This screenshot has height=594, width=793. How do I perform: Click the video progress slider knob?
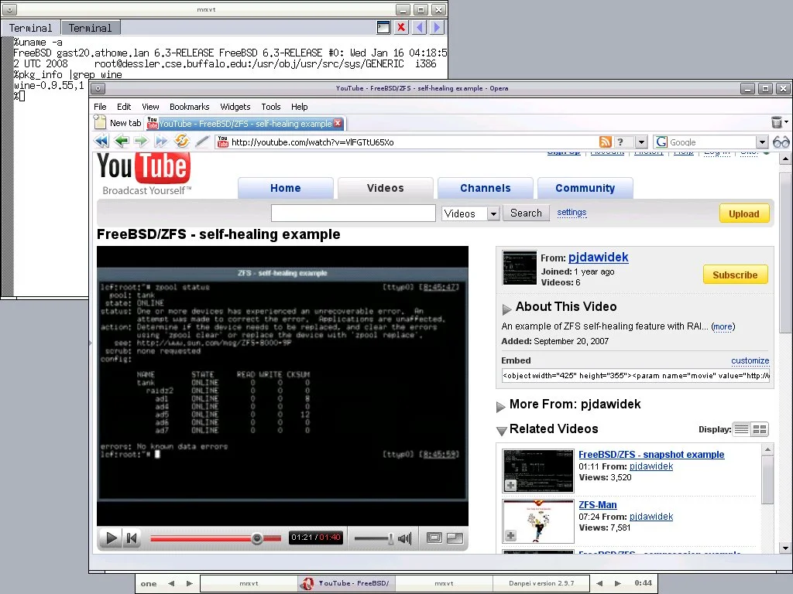pos(257,538)
